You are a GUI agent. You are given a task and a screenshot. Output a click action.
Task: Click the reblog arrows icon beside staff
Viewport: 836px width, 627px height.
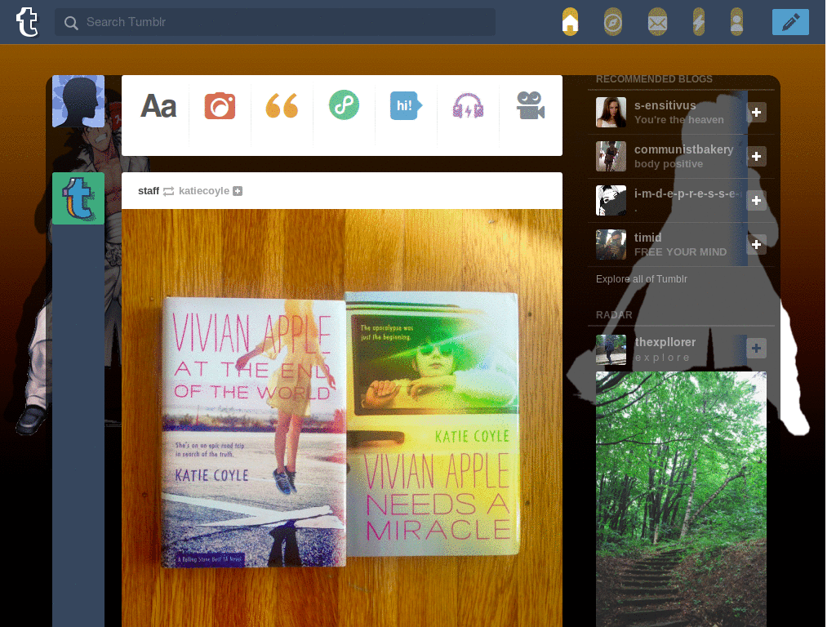coord(168,191)
